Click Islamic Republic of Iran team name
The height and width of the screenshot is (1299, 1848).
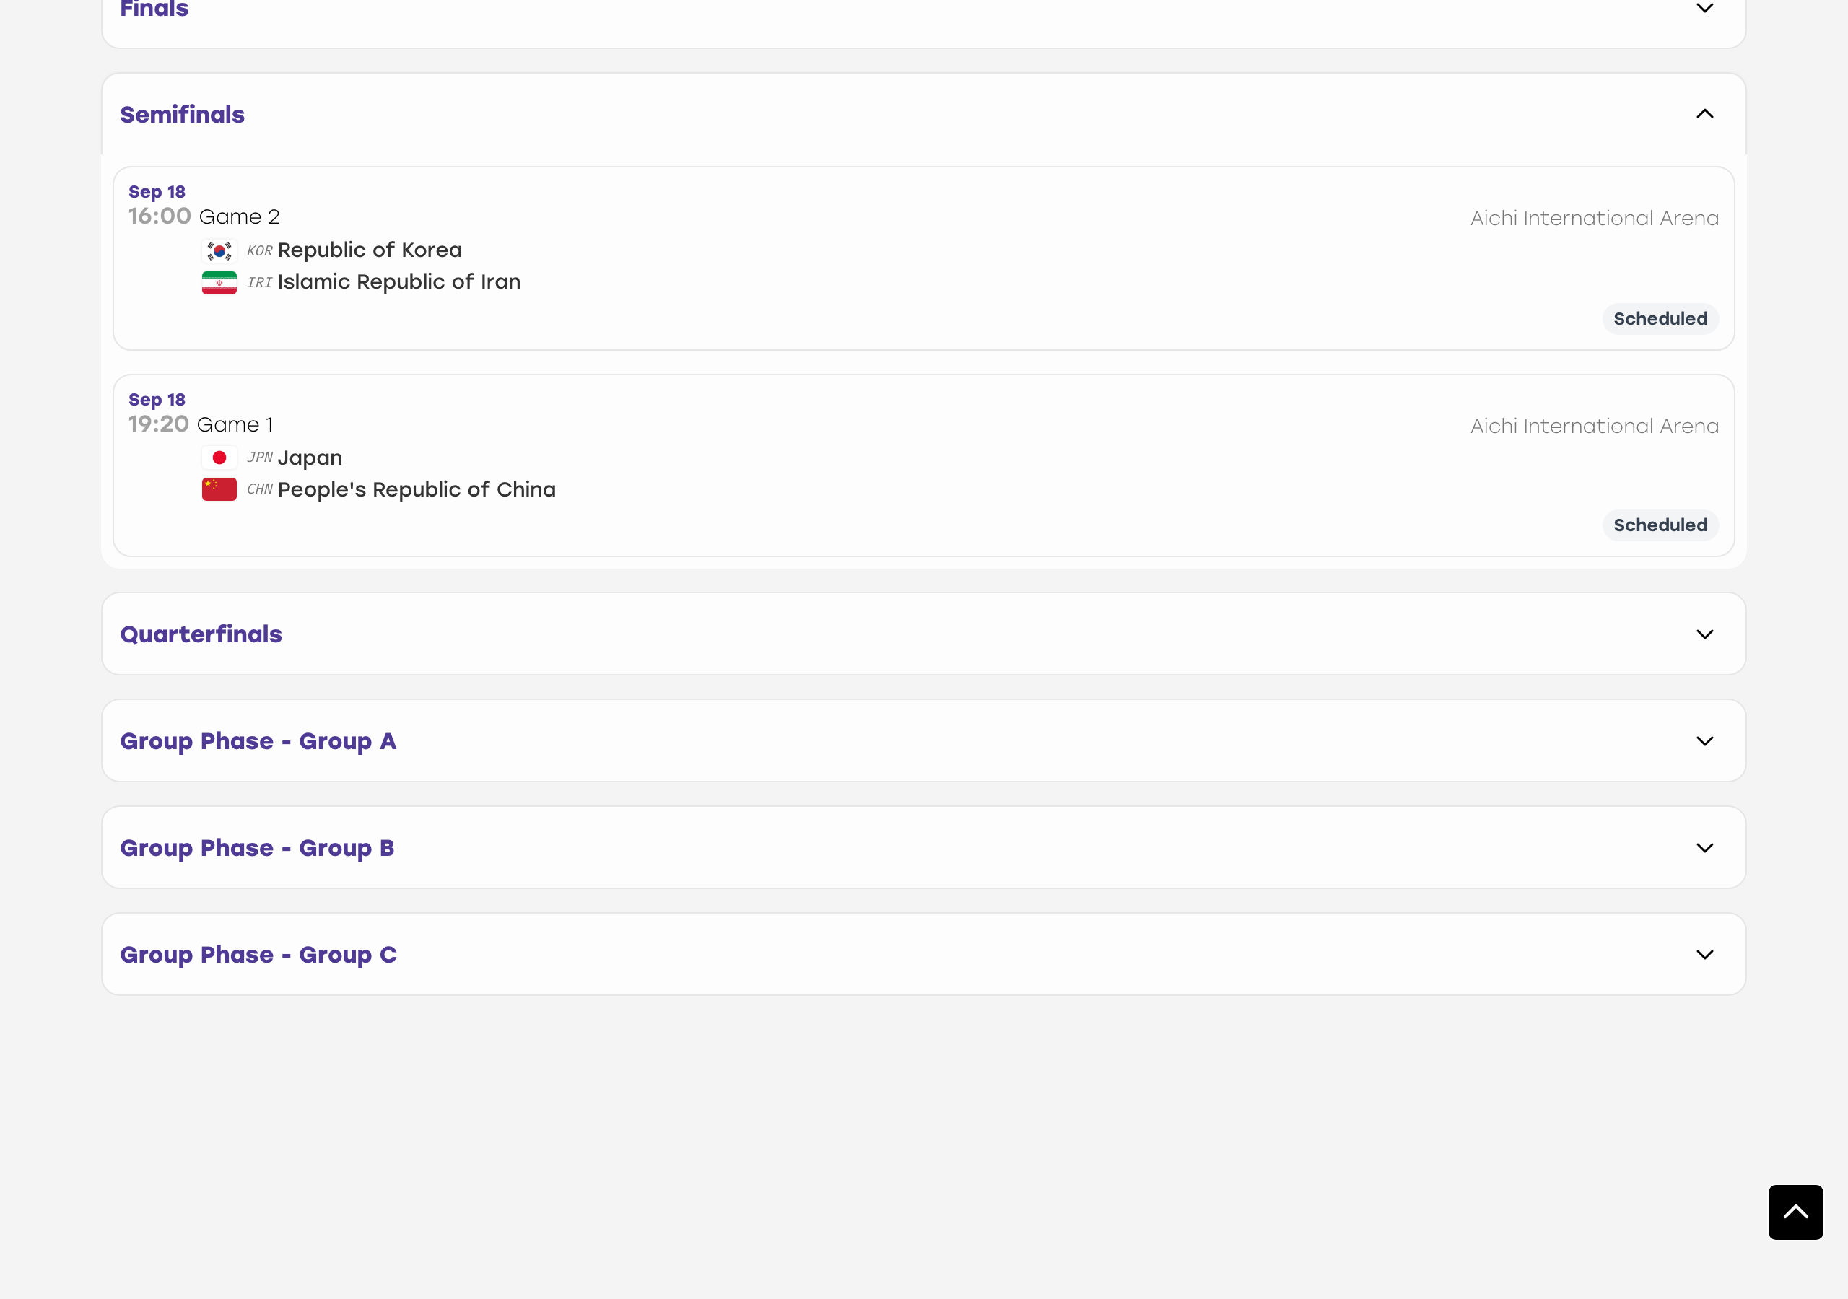(399, 282)
